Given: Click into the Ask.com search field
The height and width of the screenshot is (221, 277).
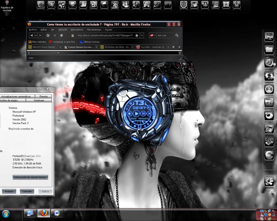Looking at the screenshot, I should (x=165, y=36).
